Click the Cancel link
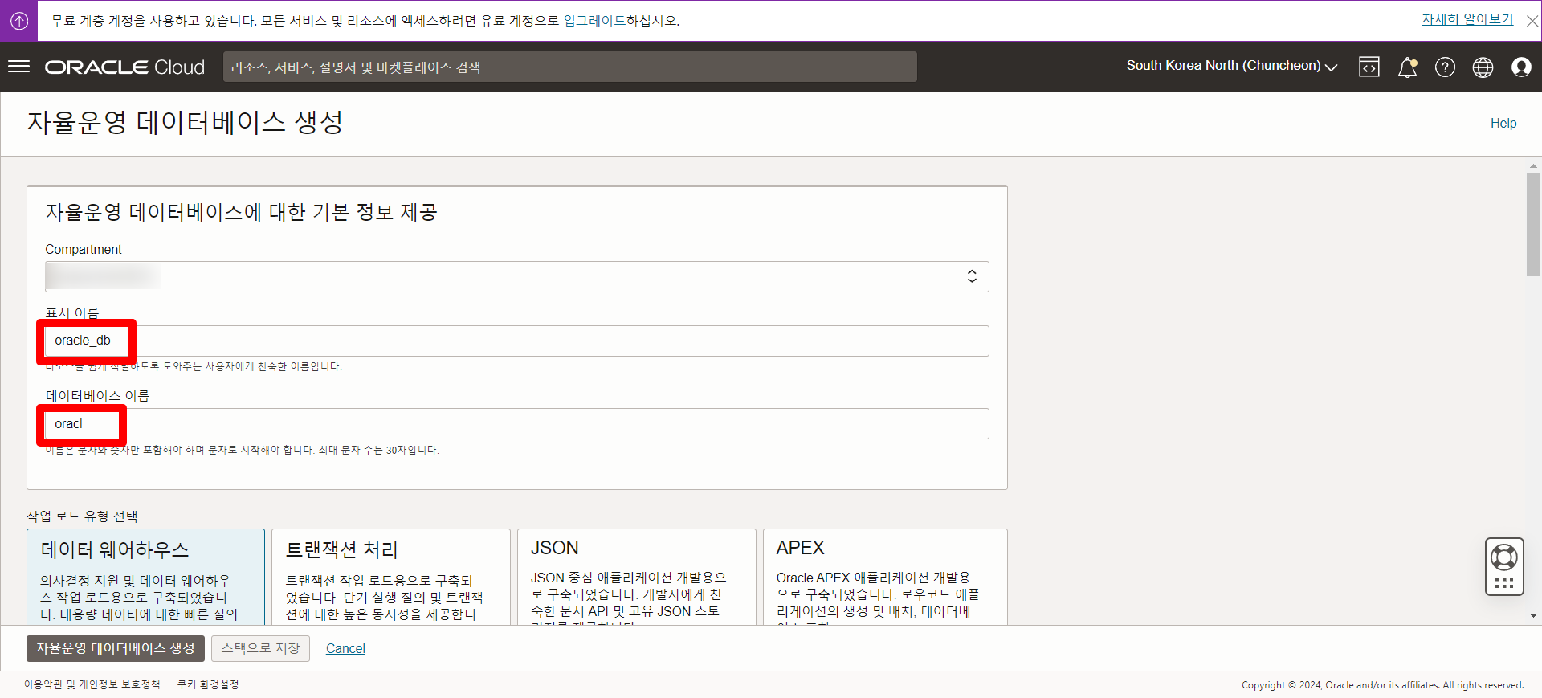 tap(345, 648)
